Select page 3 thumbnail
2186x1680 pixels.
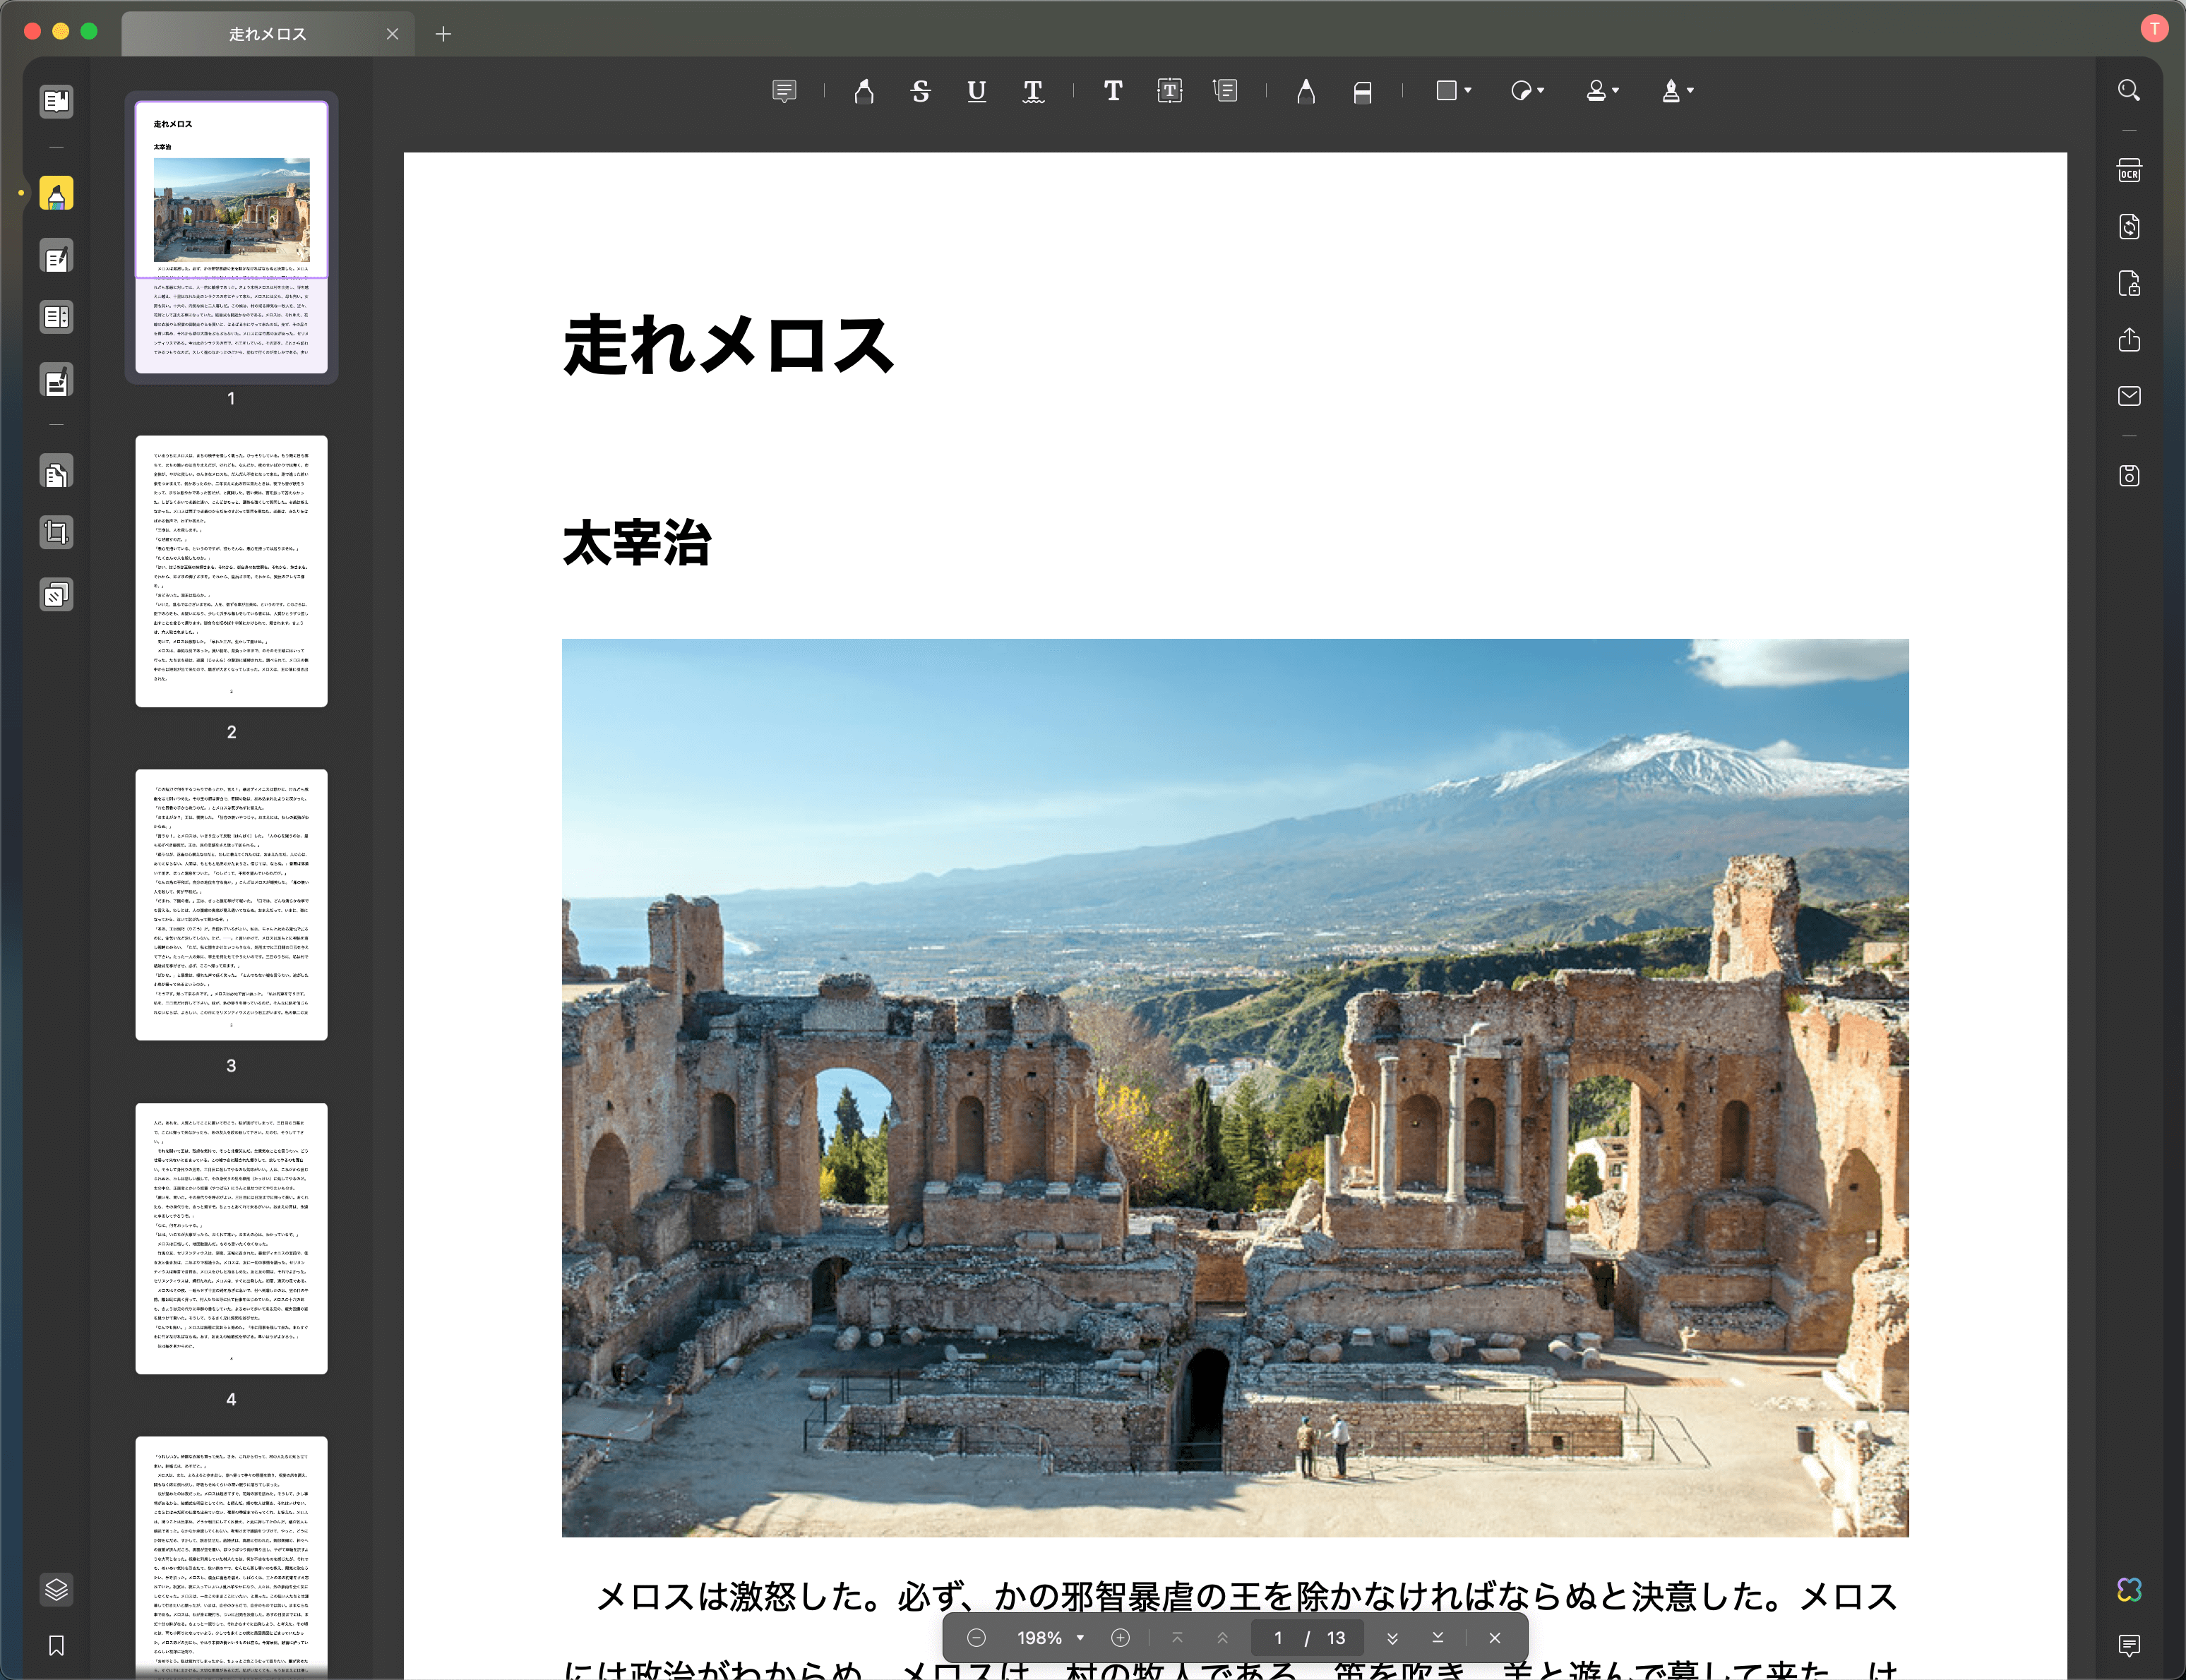(231, 905)
